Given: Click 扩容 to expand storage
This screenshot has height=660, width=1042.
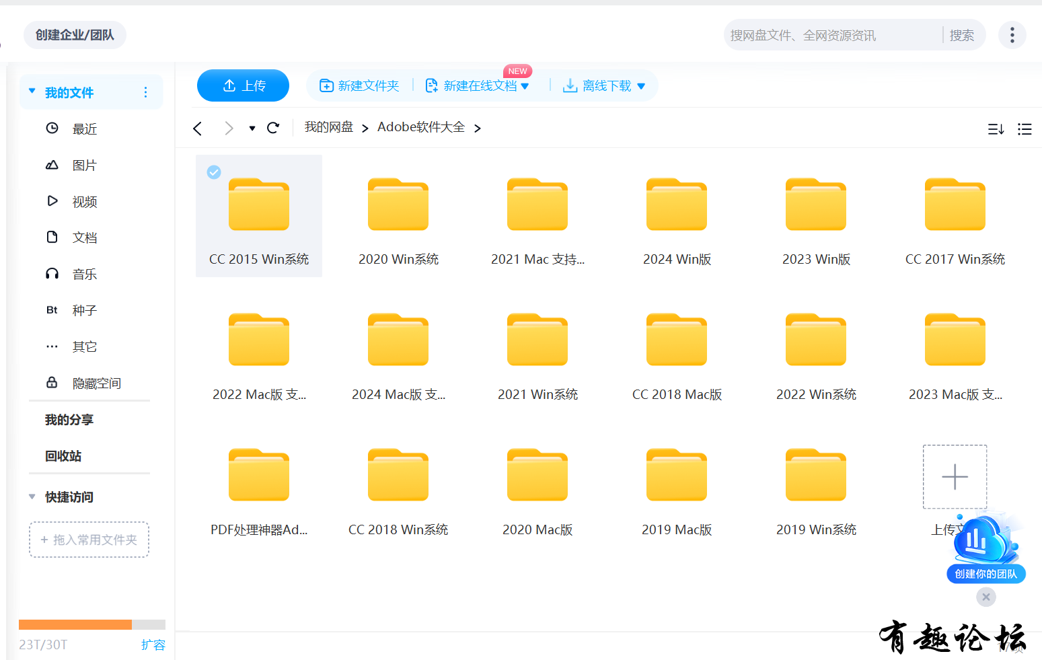Looking at the screenshot, I should tap(153, 645).
